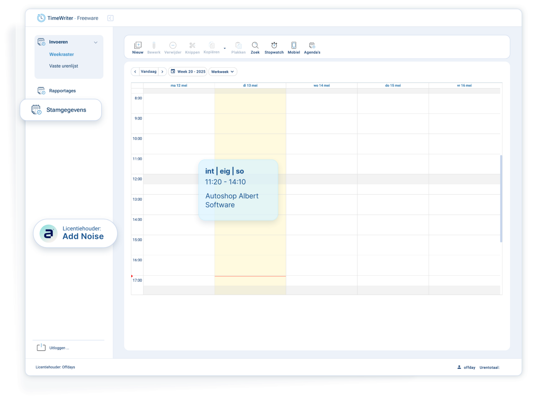Click the Nieuw toolbar icon

tap(138, 46)
